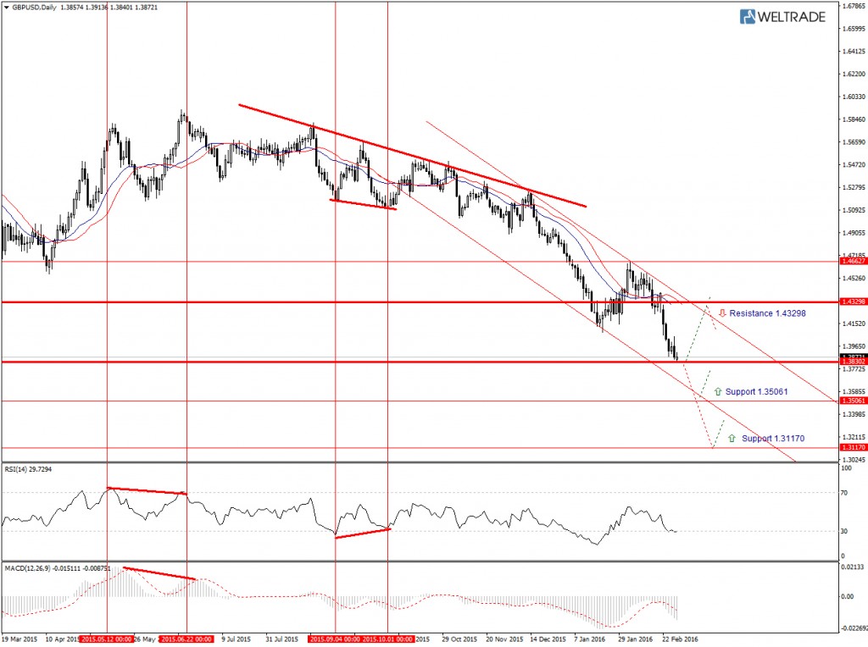Click the 1.41520 value on price scale
The image size is (868, 647).
(x=854, y=324)
